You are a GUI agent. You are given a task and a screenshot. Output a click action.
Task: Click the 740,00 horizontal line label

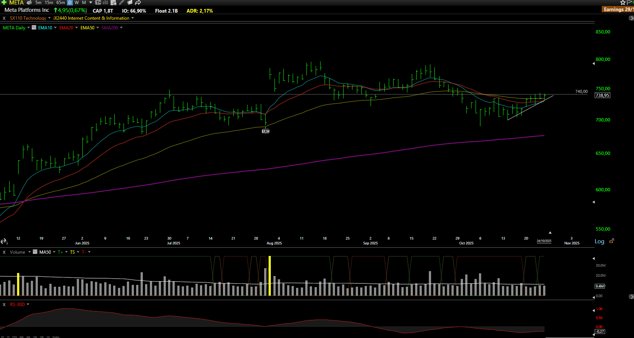point(581,91)
